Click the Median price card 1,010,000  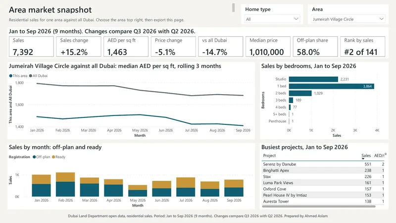click(x=268, y=47)
